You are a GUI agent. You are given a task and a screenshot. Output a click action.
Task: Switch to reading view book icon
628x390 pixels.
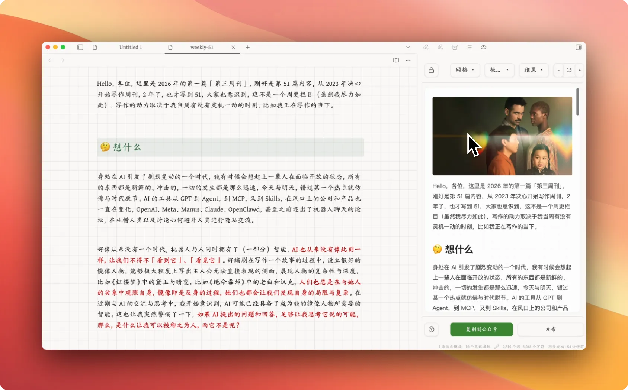(396, 60)
